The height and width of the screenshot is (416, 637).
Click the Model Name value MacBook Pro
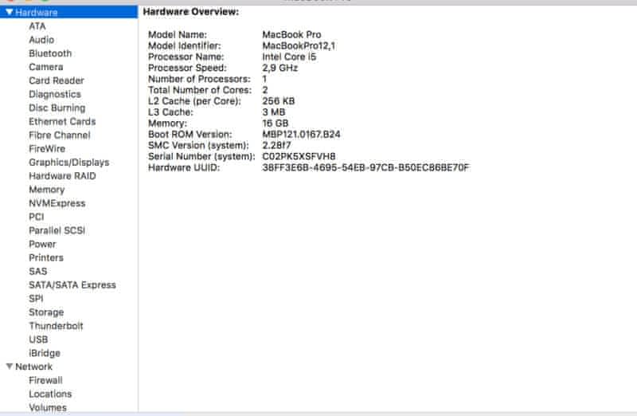[291, 34]
